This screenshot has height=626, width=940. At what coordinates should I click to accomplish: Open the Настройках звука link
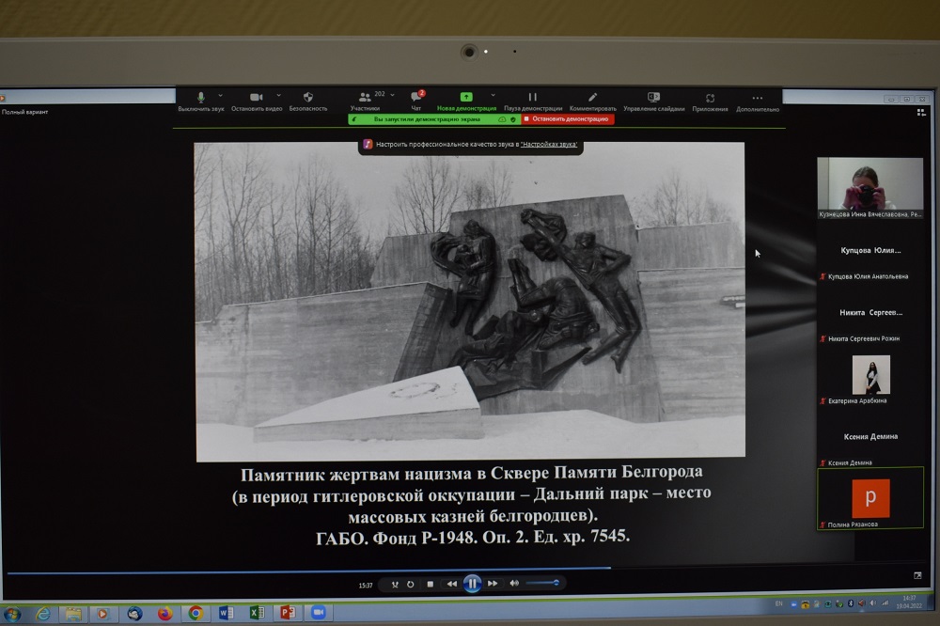click(548, 145)
